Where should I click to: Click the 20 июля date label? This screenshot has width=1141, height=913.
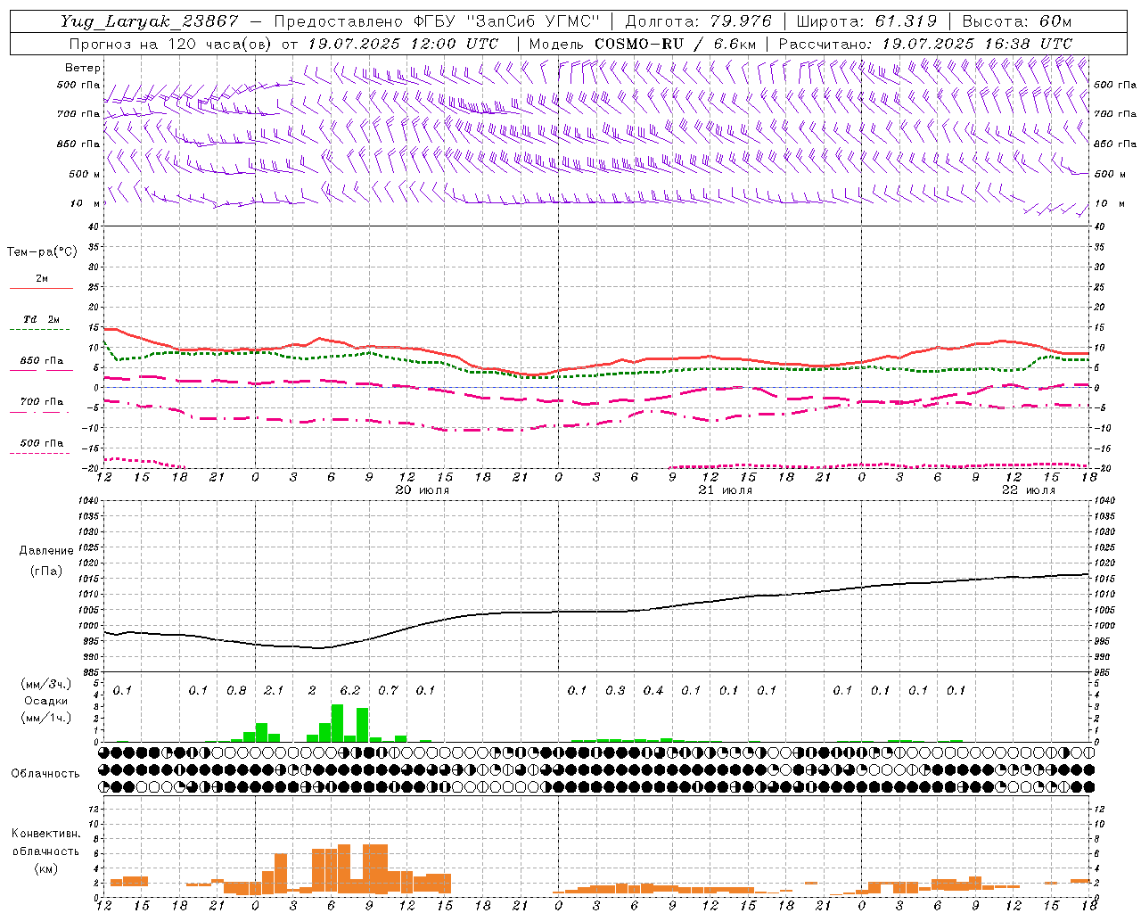(x=423, y=490)
